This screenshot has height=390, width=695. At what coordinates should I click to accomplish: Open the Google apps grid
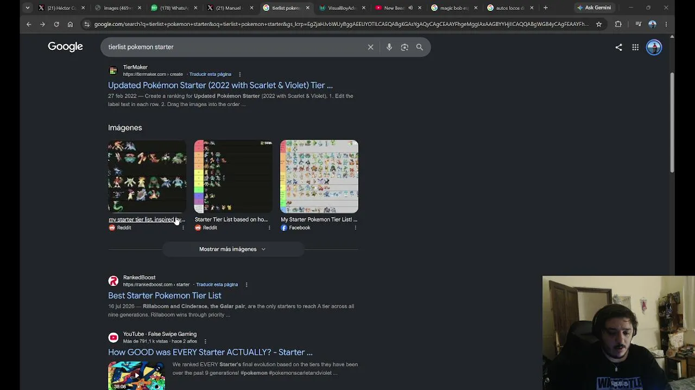point(635,47)
